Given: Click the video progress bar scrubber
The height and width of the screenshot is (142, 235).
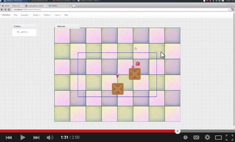Looking at the screenshot, I should 178,131.
